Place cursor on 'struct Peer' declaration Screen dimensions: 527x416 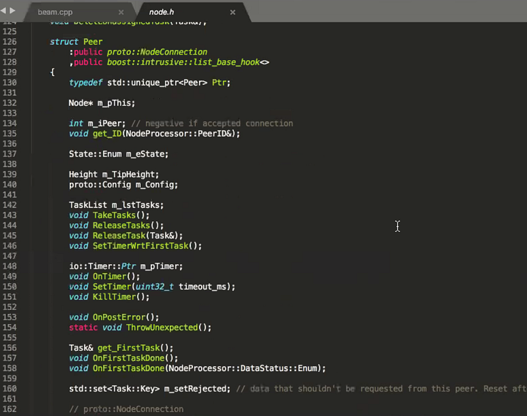(76, 41)
